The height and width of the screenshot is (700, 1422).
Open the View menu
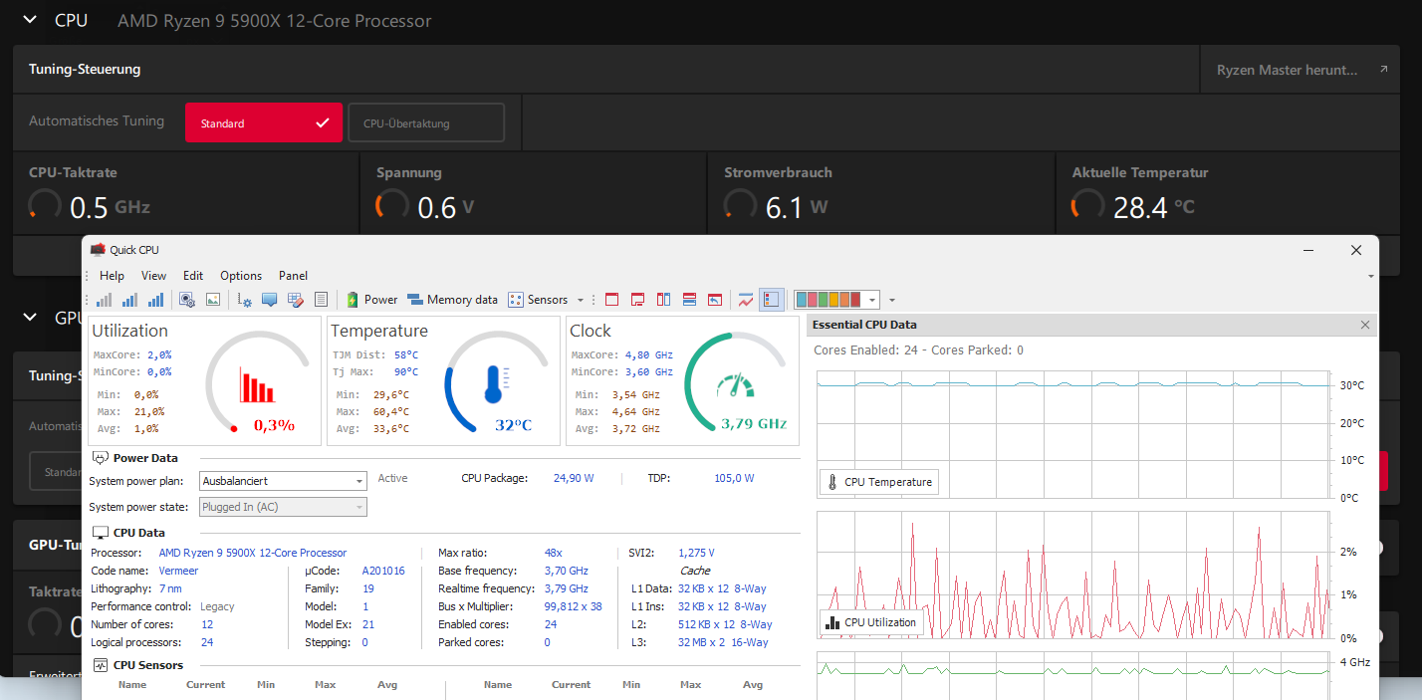pyautogui.click(x=153, y=276)
